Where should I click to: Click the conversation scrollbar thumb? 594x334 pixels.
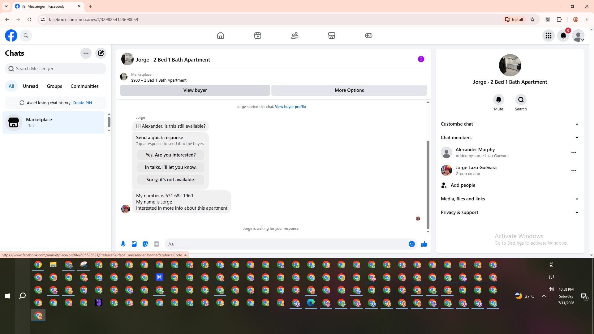pyautogui.click(x=428, y=185)
